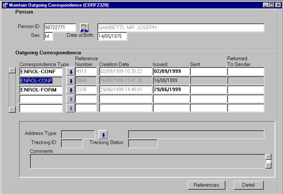
Task: Select the ENROL-FORM correspondence type field
Action: 41,90
